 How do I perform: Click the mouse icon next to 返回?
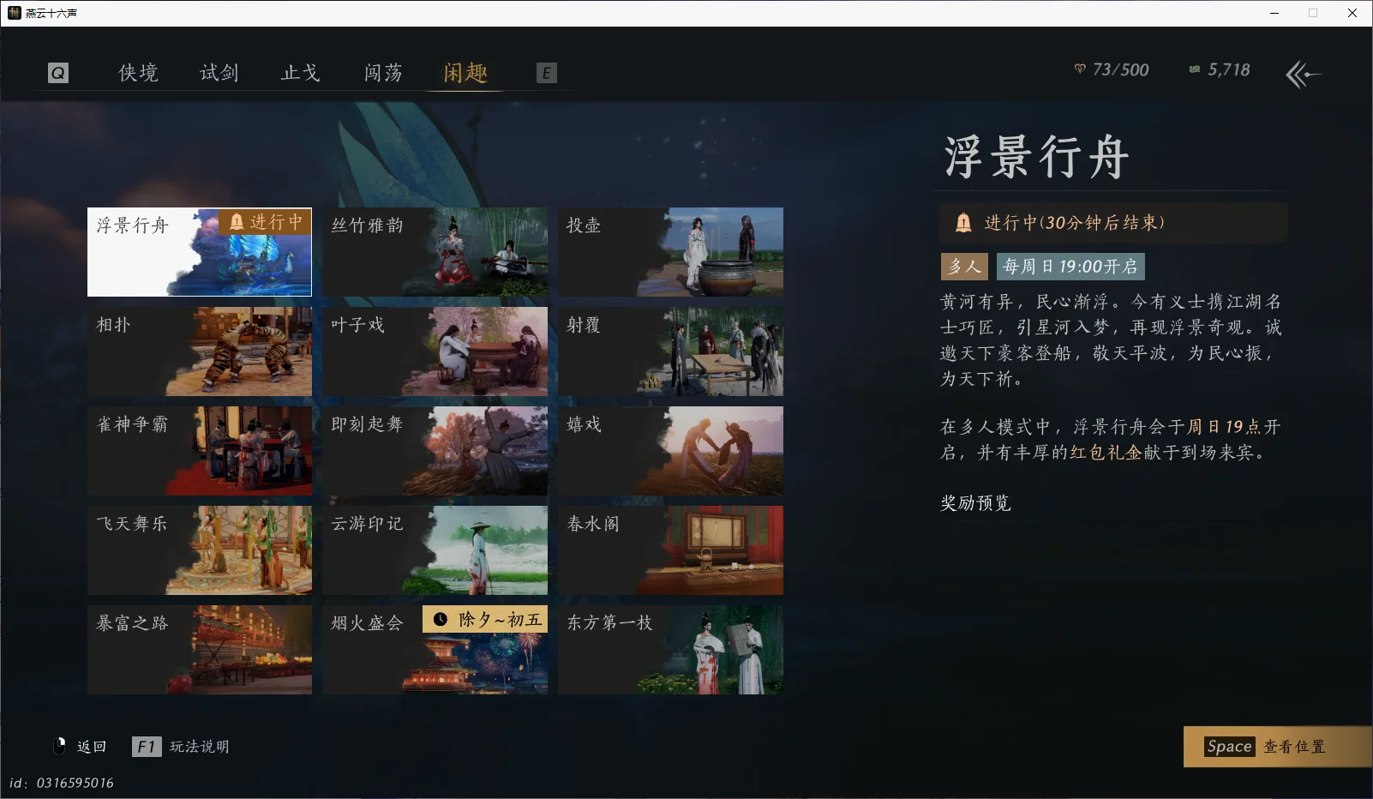pos(59,746)
